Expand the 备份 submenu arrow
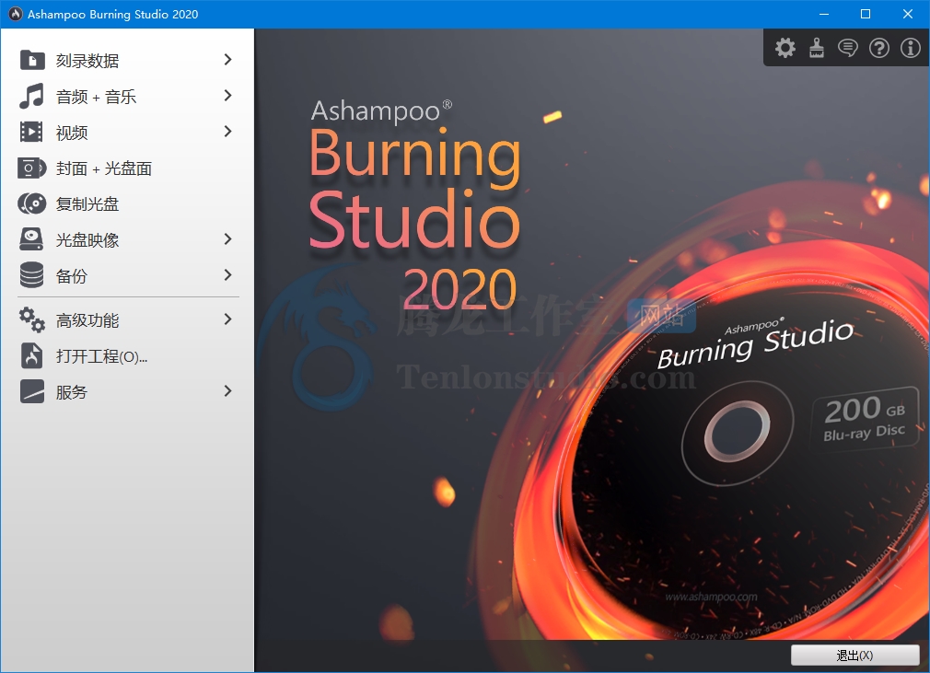930x673 pixels. (x=227, y=274)
